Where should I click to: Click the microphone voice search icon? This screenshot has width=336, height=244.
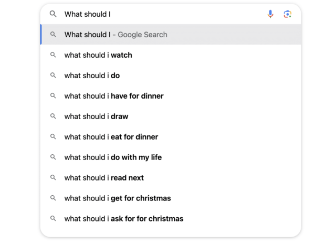pyautogui.click(x=270, y=14)
